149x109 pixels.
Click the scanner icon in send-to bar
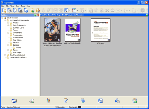pos(31,101)
